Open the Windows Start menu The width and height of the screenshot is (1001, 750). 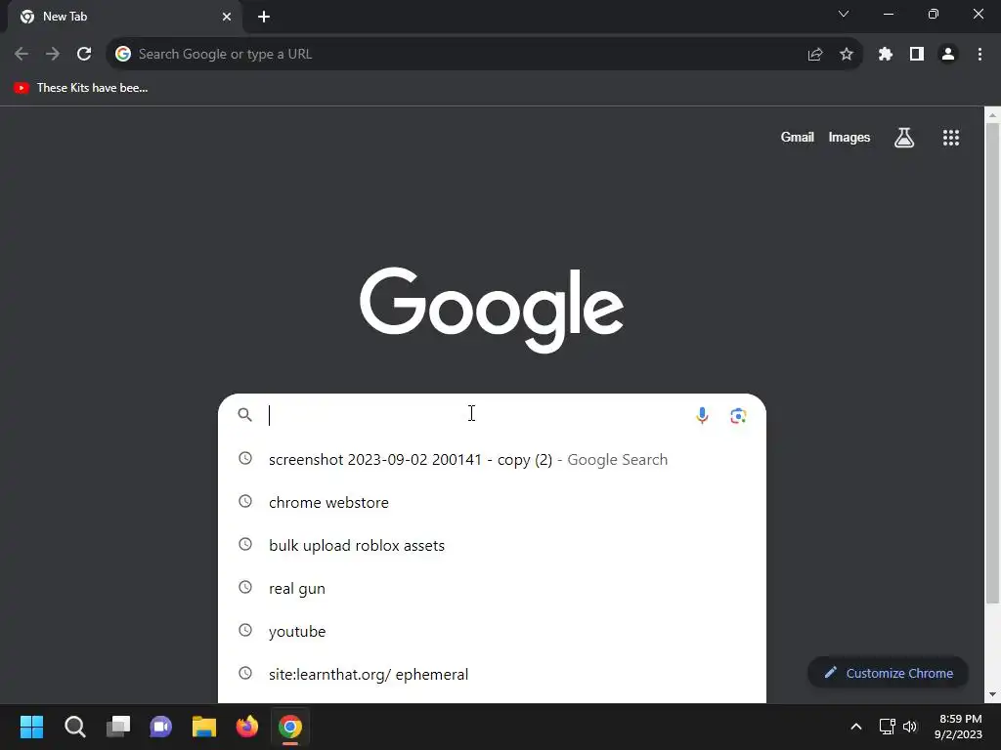[31, 727]
